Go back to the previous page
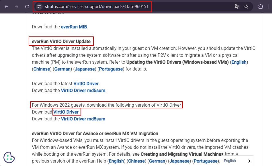This screenshot has height=166, width=272. coord(6,7)
